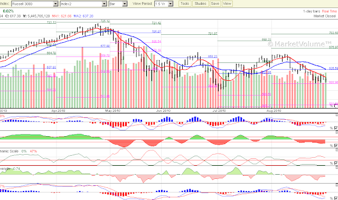Toggle the % checkbox in the bottom indicator panel
The image size is (338, 200).
tap(336, 198)
